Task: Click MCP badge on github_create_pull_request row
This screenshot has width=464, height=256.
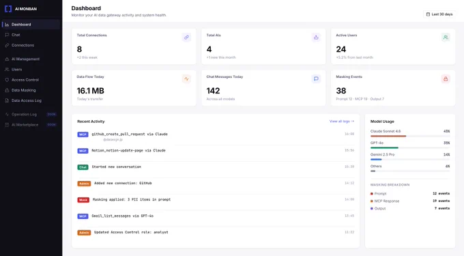Action: pos(83,134)
